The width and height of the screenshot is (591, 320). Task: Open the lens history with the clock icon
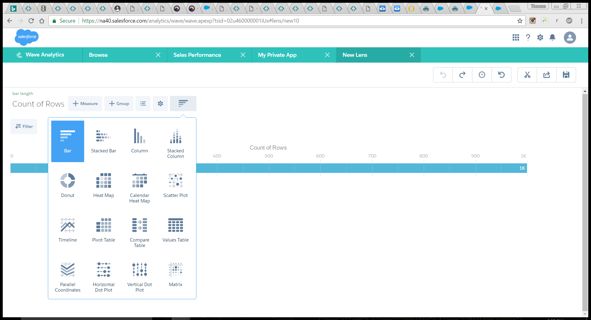click(x=482, y=75)
